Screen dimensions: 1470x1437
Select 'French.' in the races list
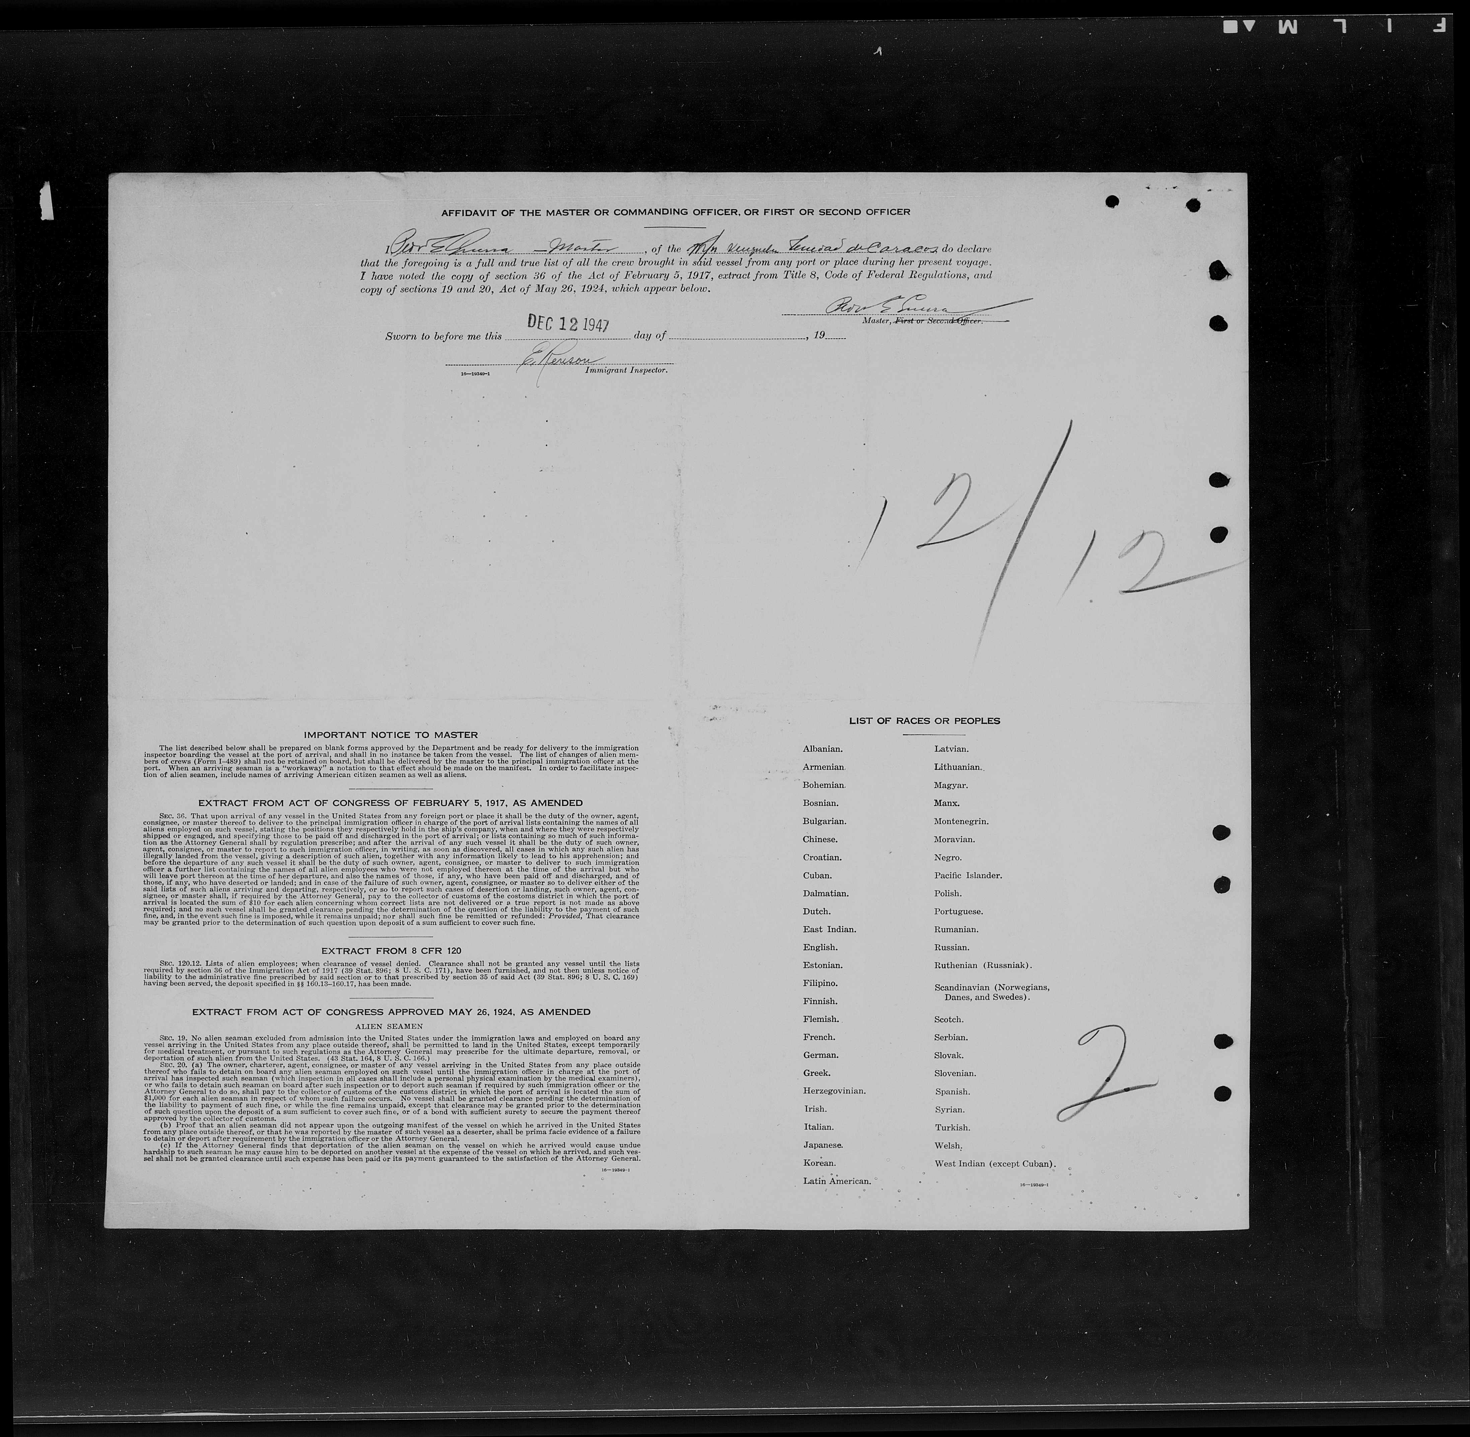pos(819,1038)
